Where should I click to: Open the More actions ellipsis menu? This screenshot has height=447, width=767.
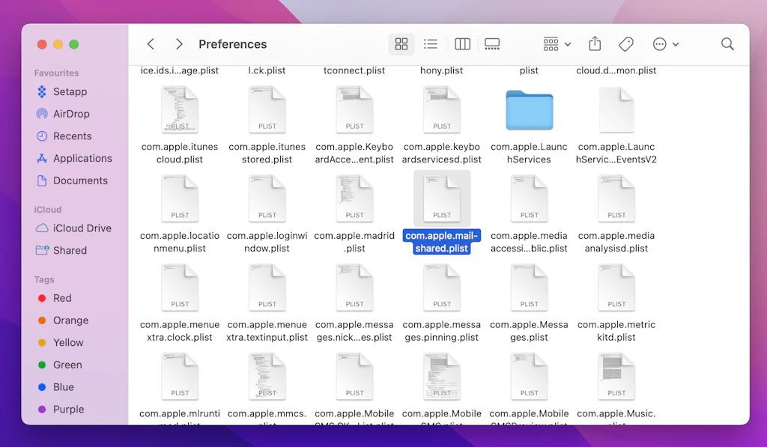coord(665,44)
